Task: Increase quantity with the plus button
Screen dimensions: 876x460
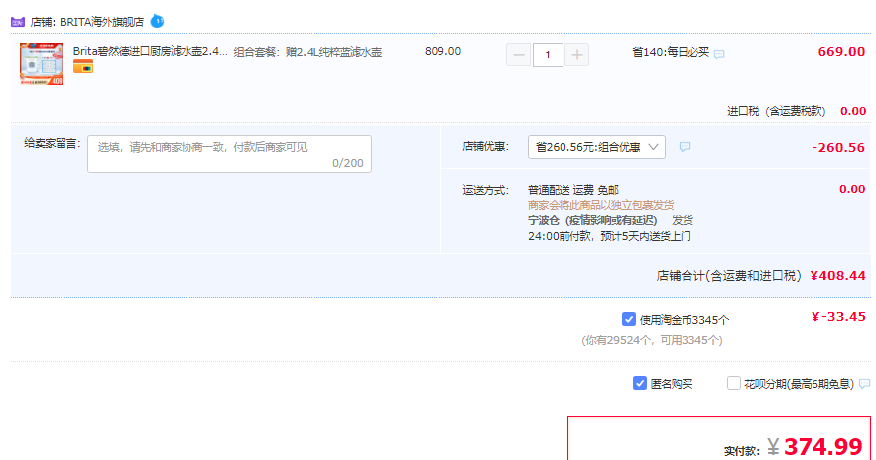Action: [577, 55]
